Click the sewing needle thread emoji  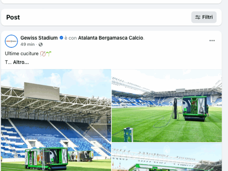tap(43, 54)
